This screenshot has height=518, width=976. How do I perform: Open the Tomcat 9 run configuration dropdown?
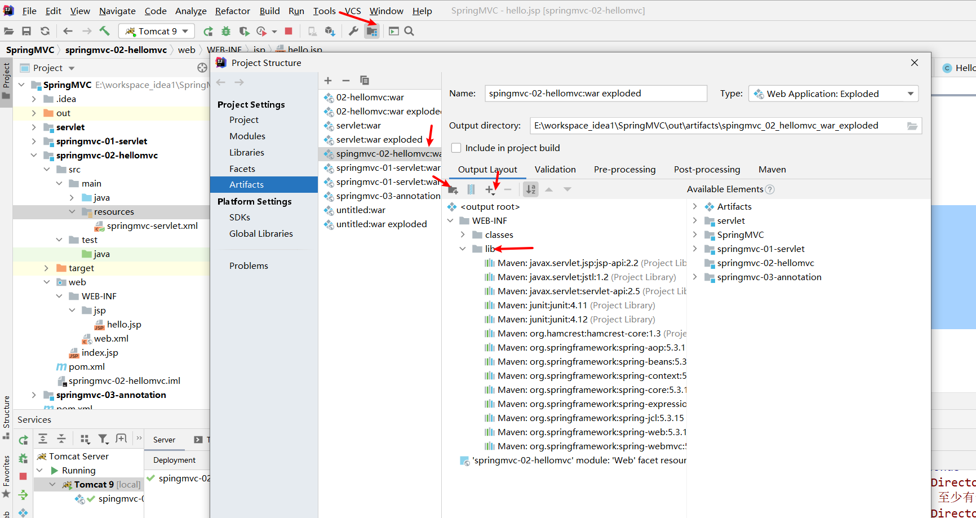click(x=157, y=31)
